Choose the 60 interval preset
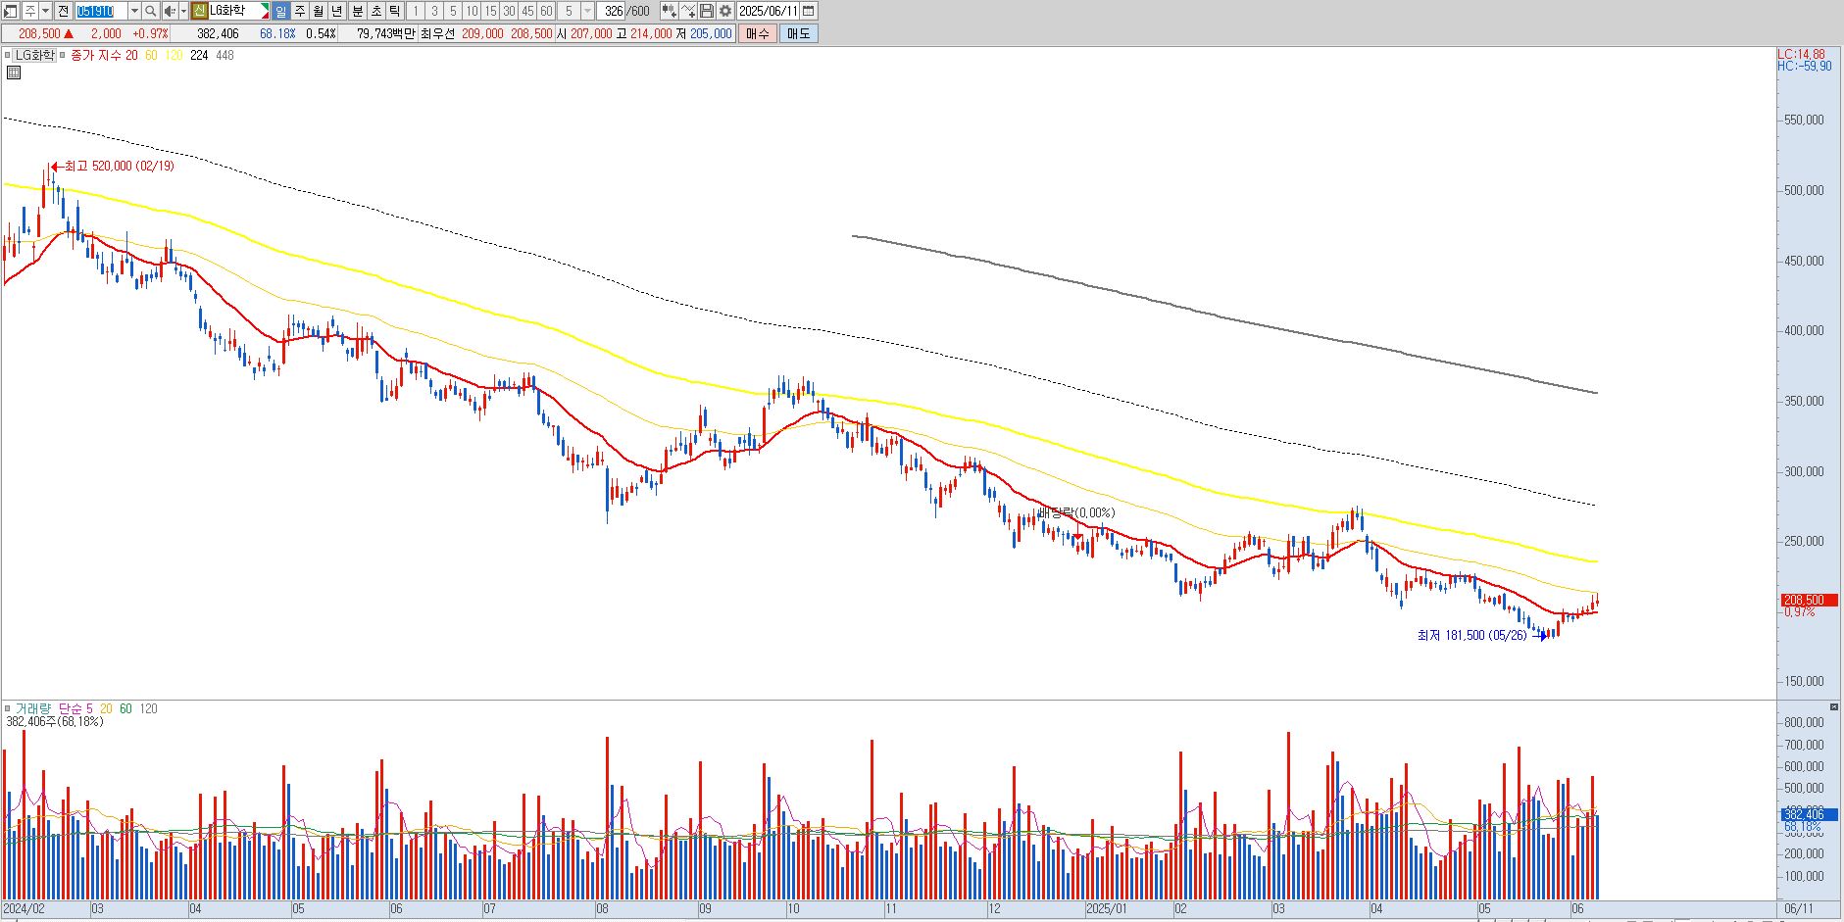 546,11
